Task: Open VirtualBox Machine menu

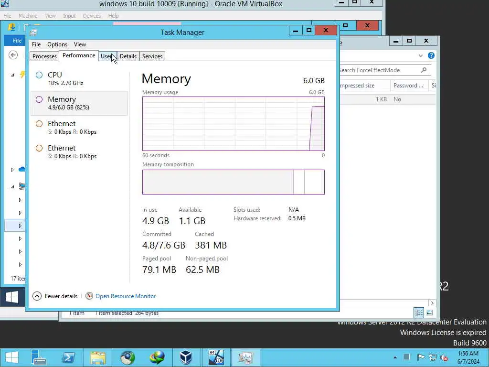Action: [28, 16]
